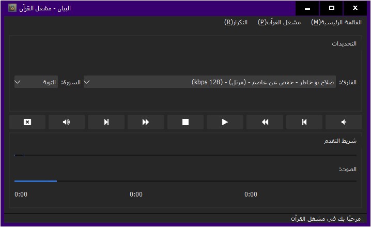
Task: Open the التكرار(R) menu
Action: [236, 22]
